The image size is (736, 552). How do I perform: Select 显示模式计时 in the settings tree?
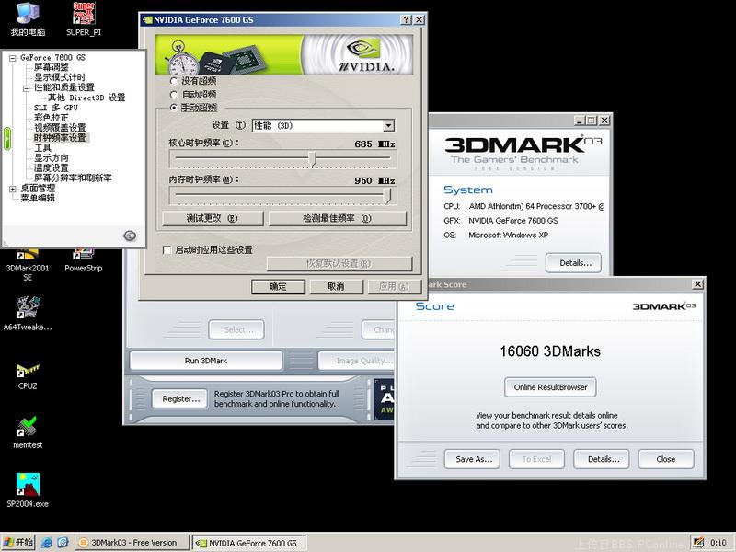click(x=60, y=77)
